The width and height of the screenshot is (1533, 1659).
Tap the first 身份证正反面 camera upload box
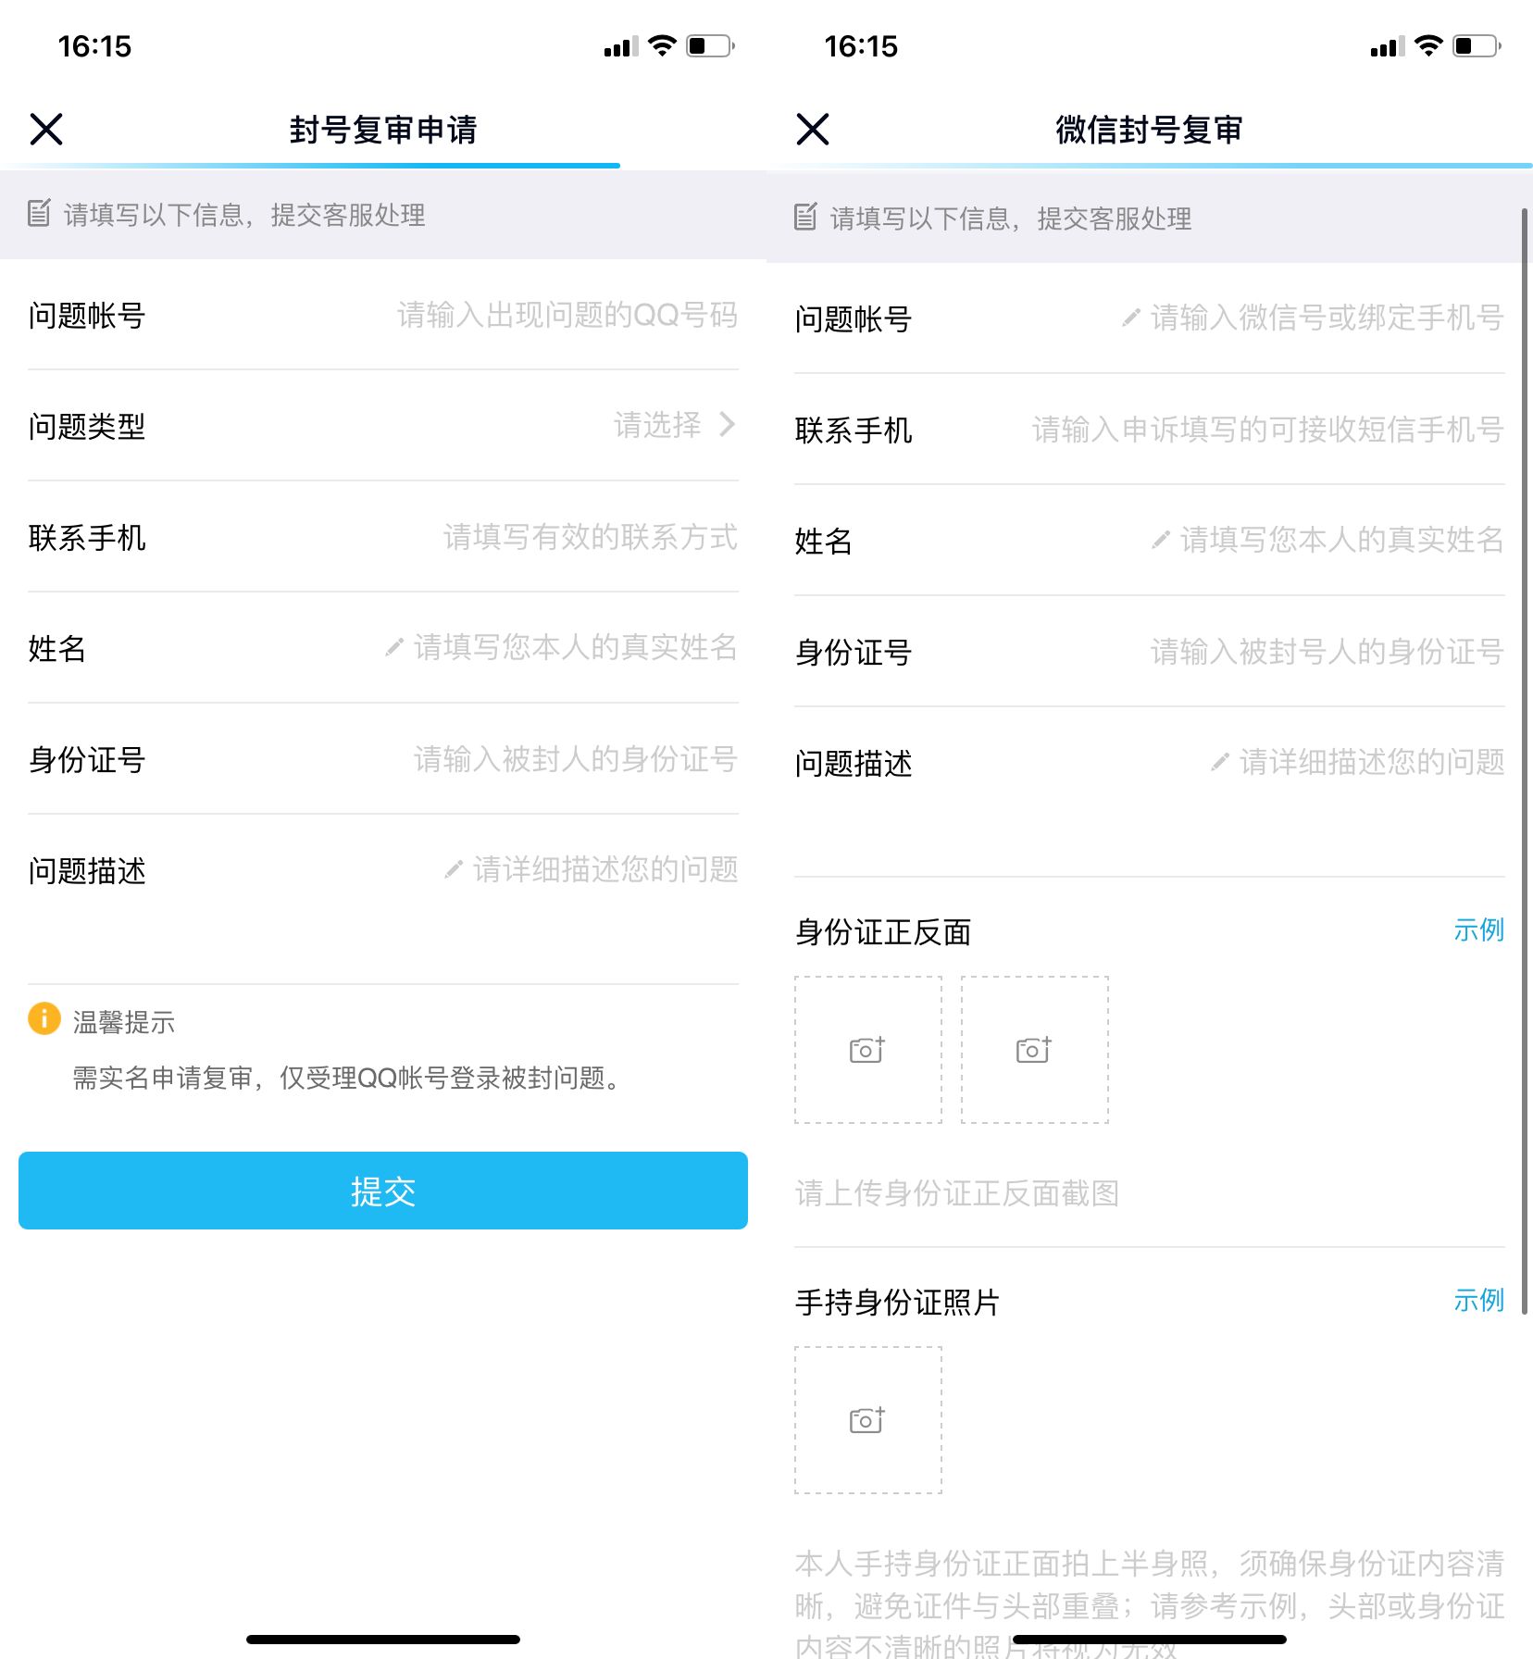[867, 1050]
